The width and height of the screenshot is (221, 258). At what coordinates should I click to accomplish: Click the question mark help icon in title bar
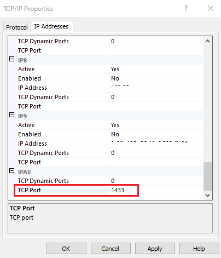point(186,8)
